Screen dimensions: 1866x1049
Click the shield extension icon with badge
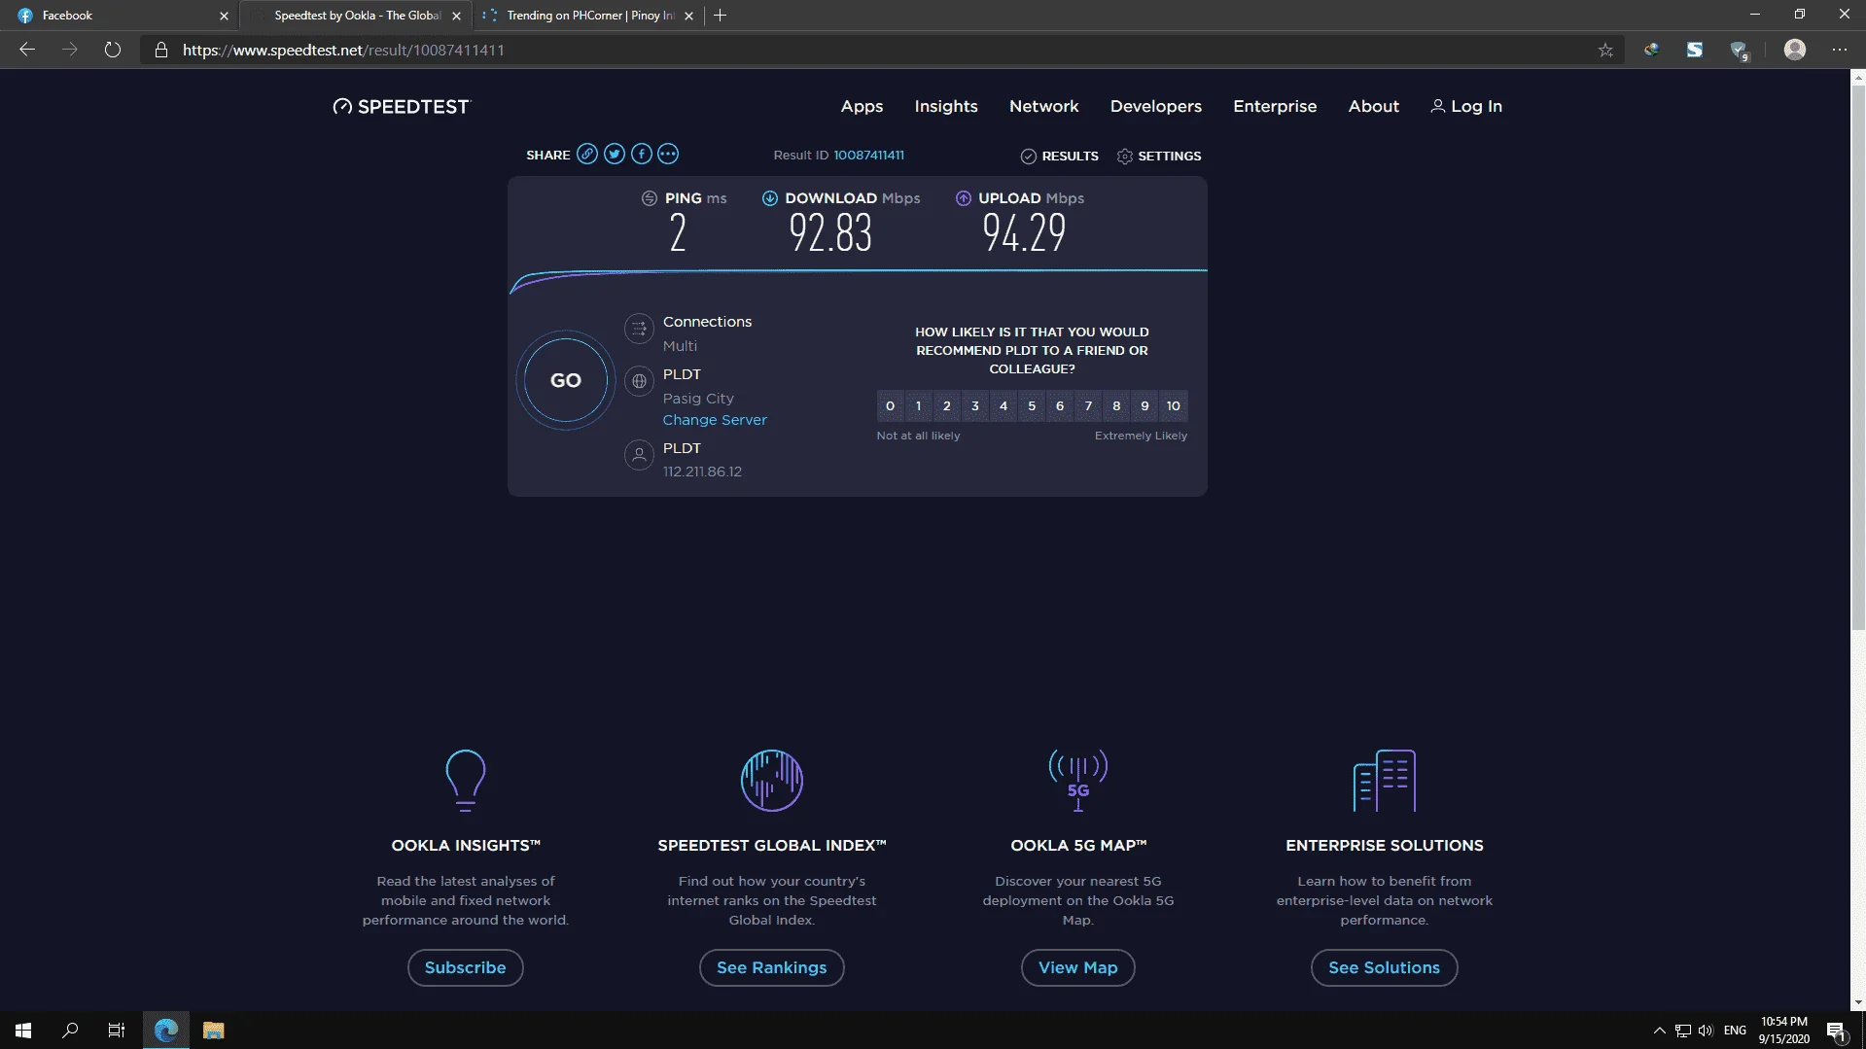pyautogui.click(x=1740, y=51)
